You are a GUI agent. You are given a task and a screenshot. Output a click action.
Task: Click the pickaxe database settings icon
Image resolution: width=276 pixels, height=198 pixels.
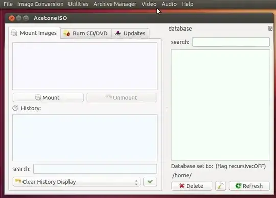pyautogui.click(x=220, y=186)
